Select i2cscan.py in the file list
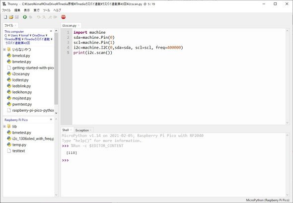Screen dimensions: 293x203 click(x=21, y=74)
